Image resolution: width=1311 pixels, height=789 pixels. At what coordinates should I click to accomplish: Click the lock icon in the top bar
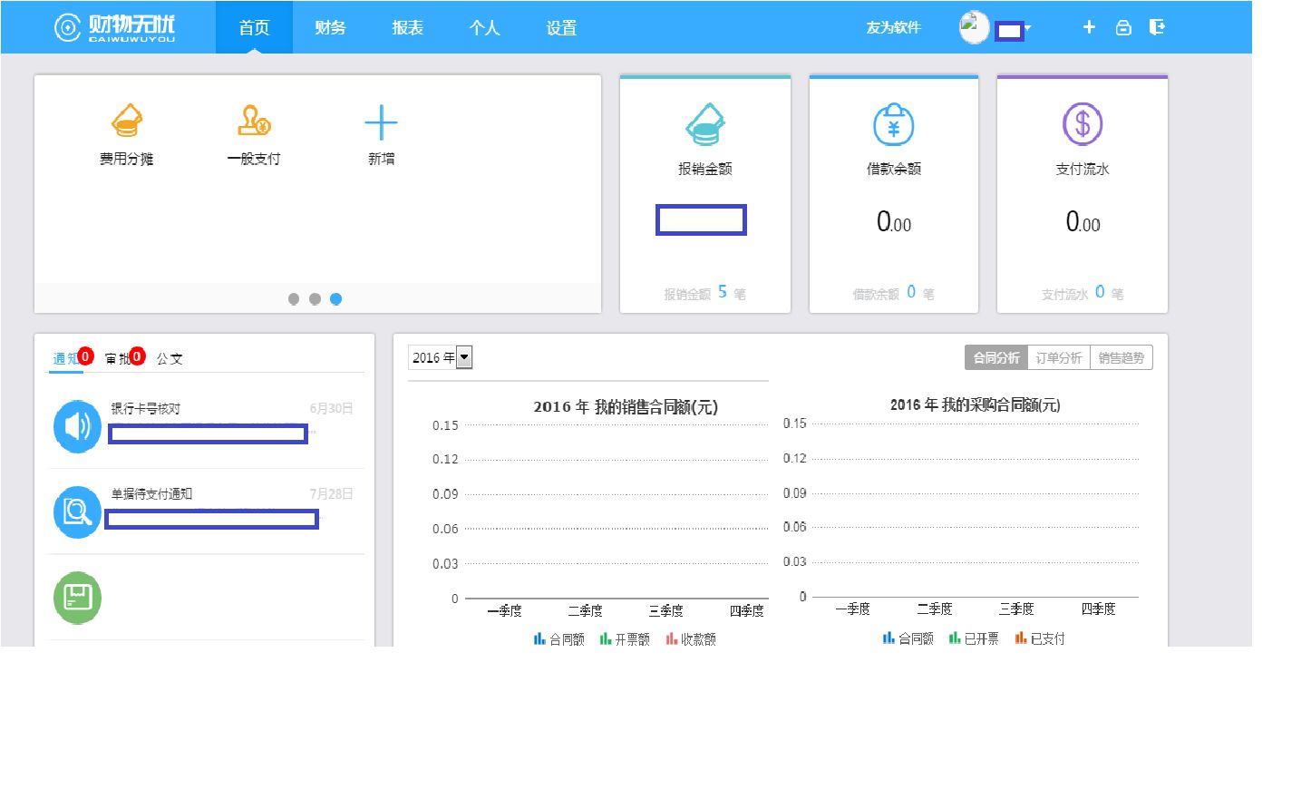coord(1122,27)
